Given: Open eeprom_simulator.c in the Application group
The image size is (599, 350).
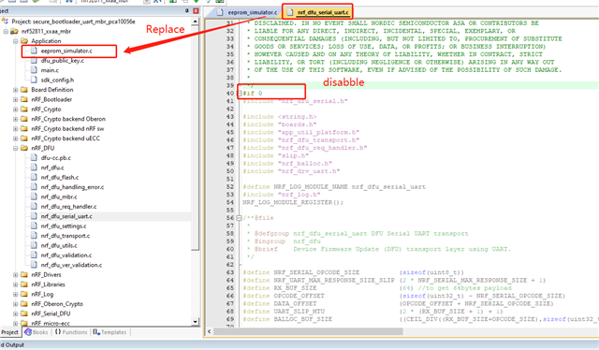Looking at the screenshot, I should pyautogui.click(x=66, y=51).
